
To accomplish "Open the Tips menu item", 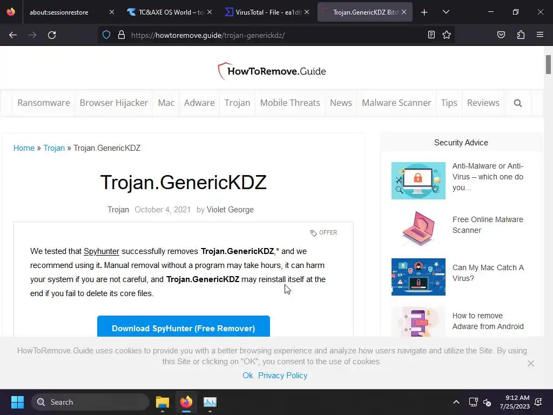I will pos(449,103).
